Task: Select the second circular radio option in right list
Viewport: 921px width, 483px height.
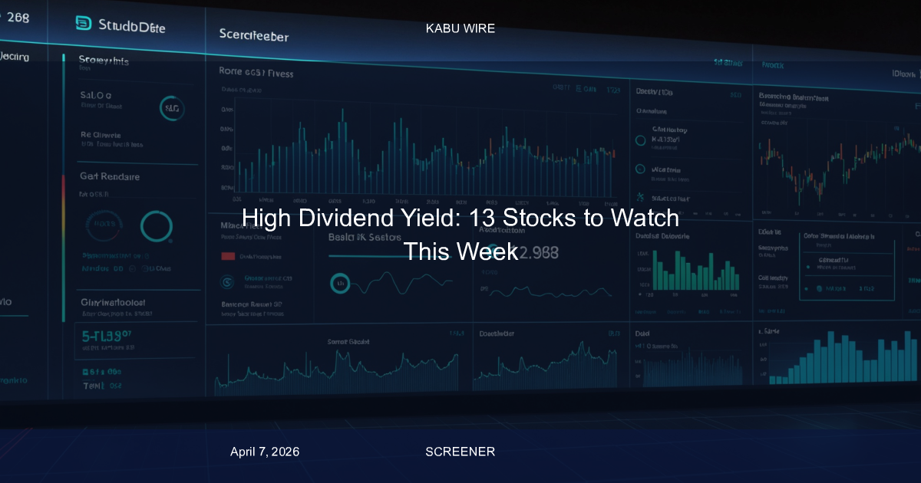Action: pos(641,169)
